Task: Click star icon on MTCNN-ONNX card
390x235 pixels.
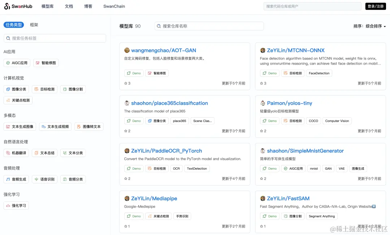Action: 261,83
